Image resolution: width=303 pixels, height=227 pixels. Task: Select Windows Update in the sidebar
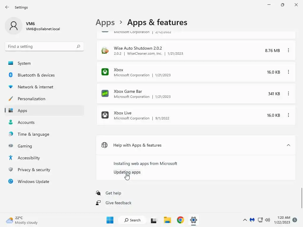tap(33, 181)
